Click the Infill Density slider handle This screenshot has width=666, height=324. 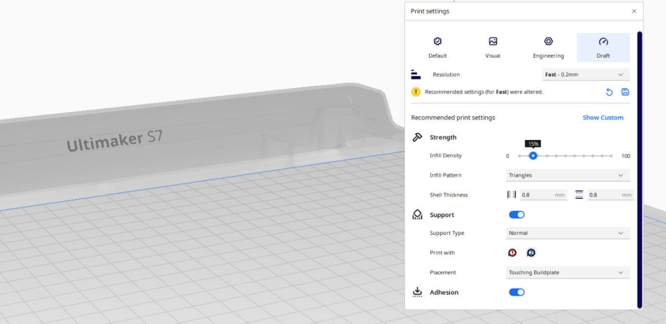533,156
